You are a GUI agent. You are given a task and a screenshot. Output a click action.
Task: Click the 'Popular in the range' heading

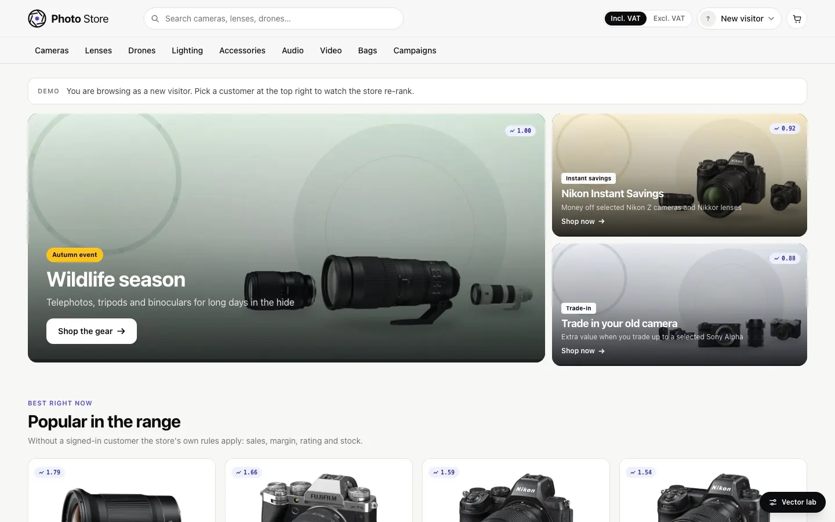pos(104,422)
